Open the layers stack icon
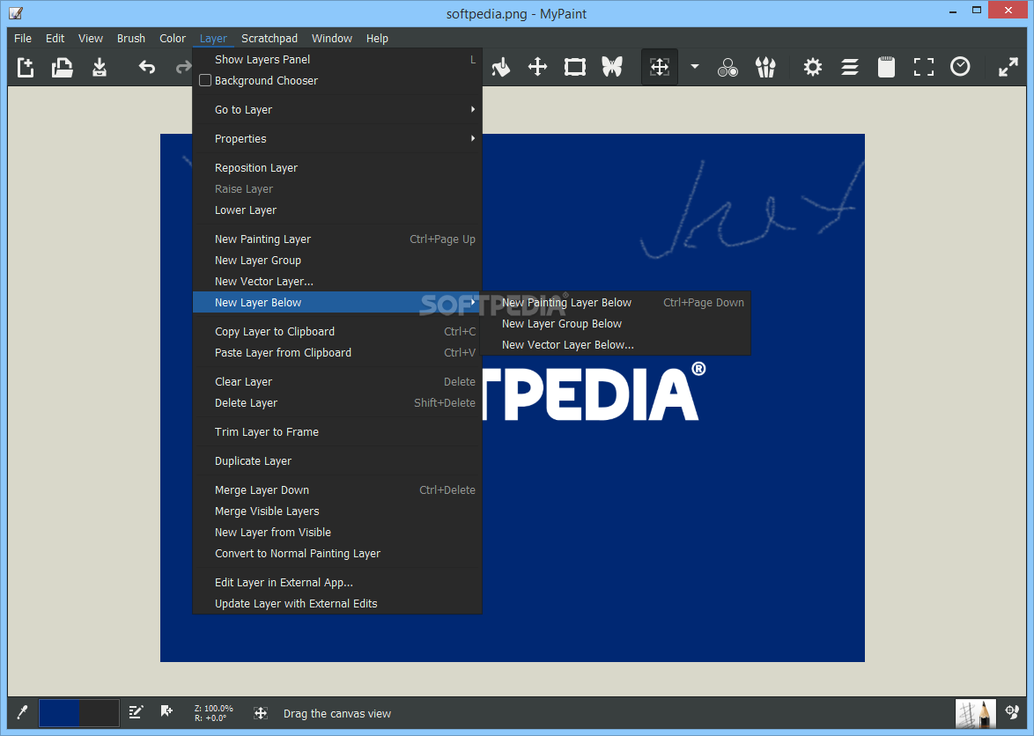Screen dimensions: 1034x736 [849, 67]
